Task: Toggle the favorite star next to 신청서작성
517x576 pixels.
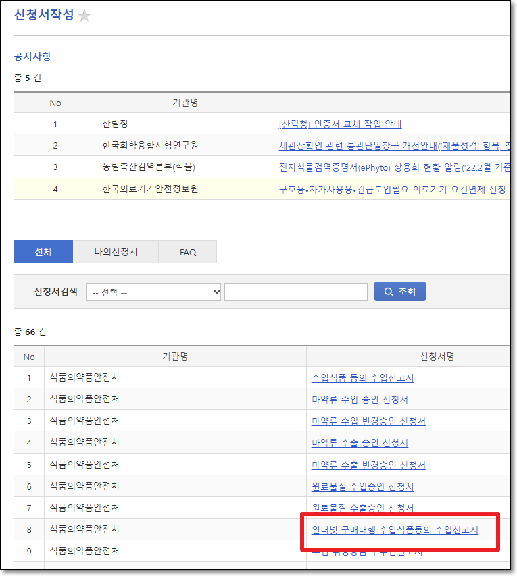Action: (x=84, y=16)
